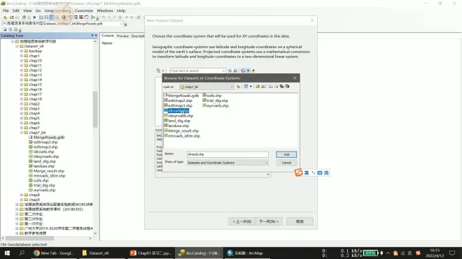Disconnect folder in browse dialog
Screen dimensions: 462x259
(263, 87)
